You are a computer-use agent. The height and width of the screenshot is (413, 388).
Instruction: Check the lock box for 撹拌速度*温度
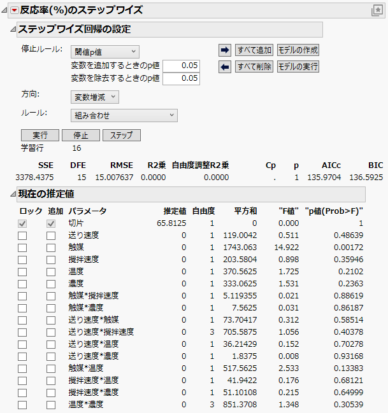click(x=22, y=381)
